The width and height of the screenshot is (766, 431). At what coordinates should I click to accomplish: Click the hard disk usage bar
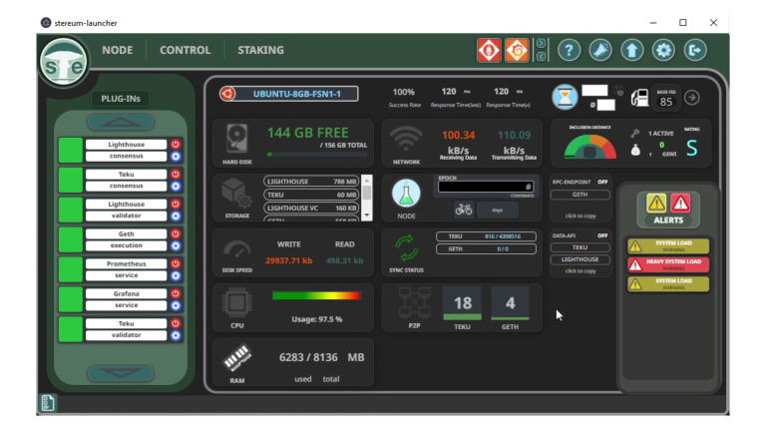pyautogui.click(x=317, y=155)
